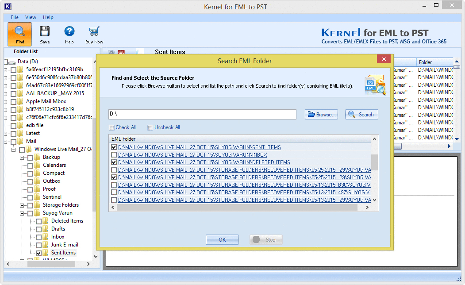Open the Help question mark icon
The image size is (465, 285).
69,31
